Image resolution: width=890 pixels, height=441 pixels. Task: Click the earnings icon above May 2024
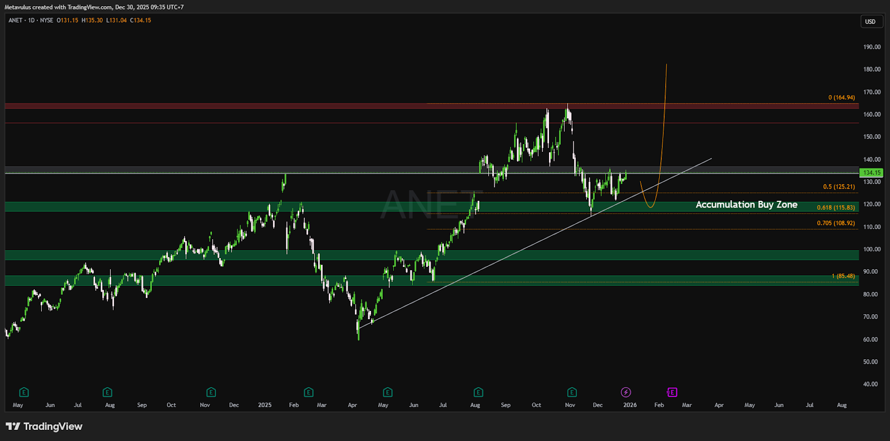(23, 392)
